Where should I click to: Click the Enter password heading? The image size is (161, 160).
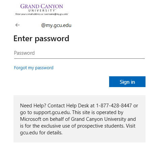click(41, 38)
